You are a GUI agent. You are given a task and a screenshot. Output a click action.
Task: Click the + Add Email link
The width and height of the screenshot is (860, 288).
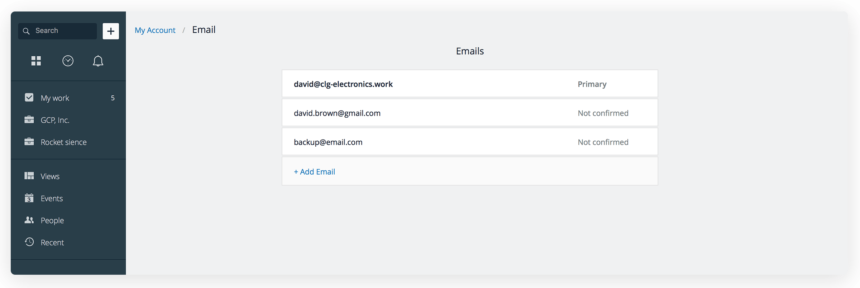314,172
